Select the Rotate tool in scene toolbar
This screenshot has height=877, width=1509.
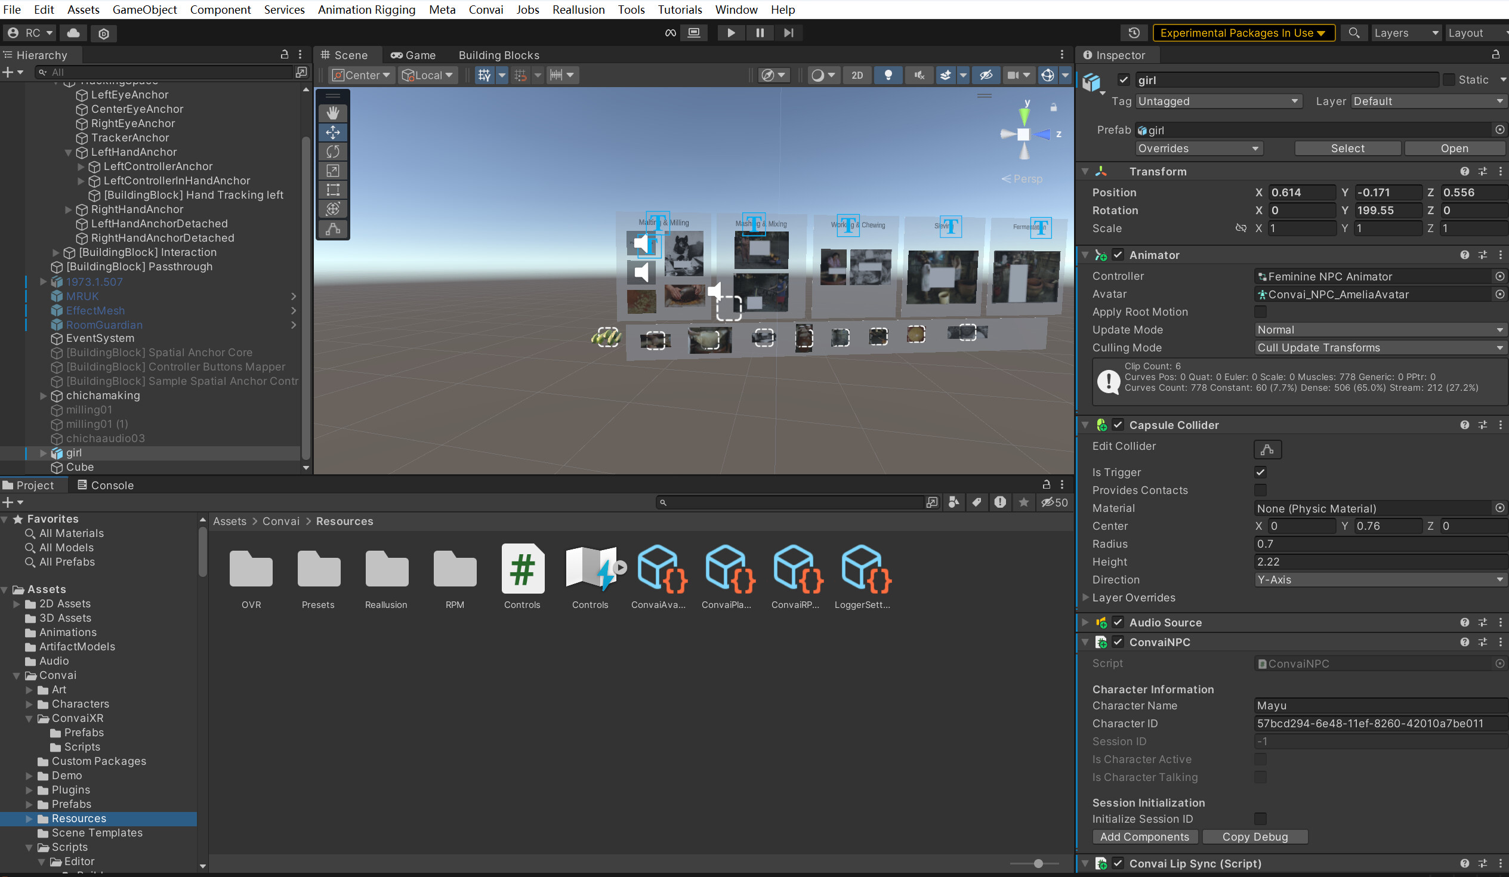point(333,152)
